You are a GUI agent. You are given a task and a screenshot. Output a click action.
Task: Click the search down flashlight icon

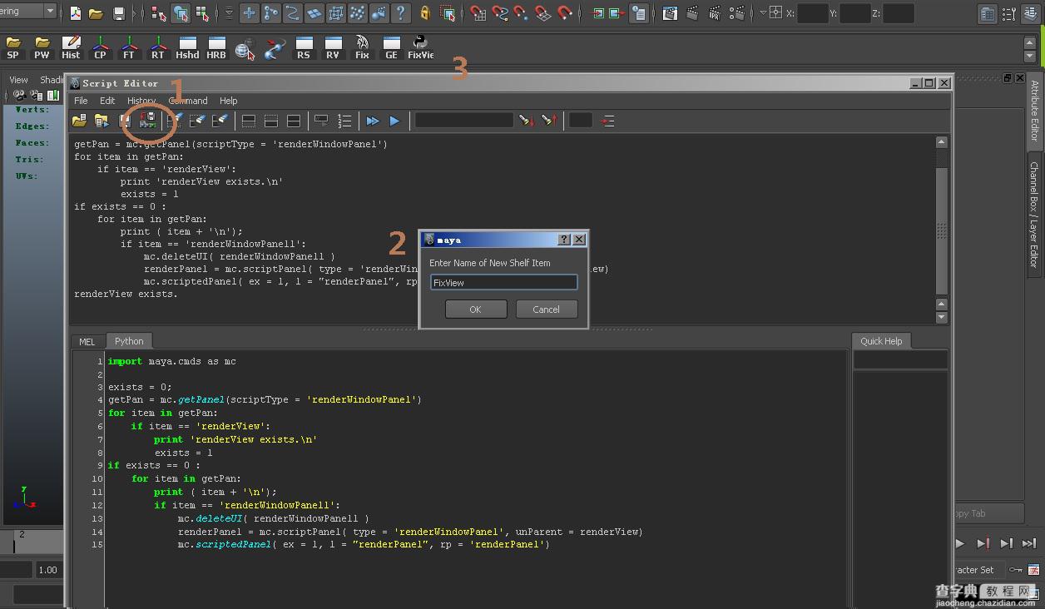tap(526, 121)
